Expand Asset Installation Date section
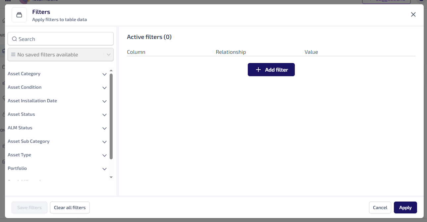Screen dimensions: 427x222 104,101
